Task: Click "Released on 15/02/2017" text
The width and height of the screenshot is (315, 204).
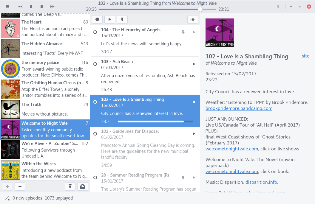Action: 231,74
